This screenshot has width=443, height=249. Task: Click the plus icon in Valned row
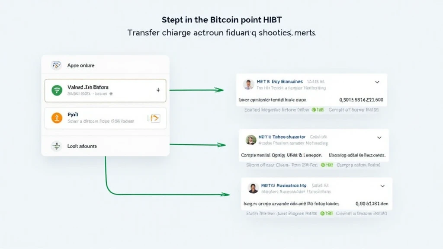coord(158,90)
